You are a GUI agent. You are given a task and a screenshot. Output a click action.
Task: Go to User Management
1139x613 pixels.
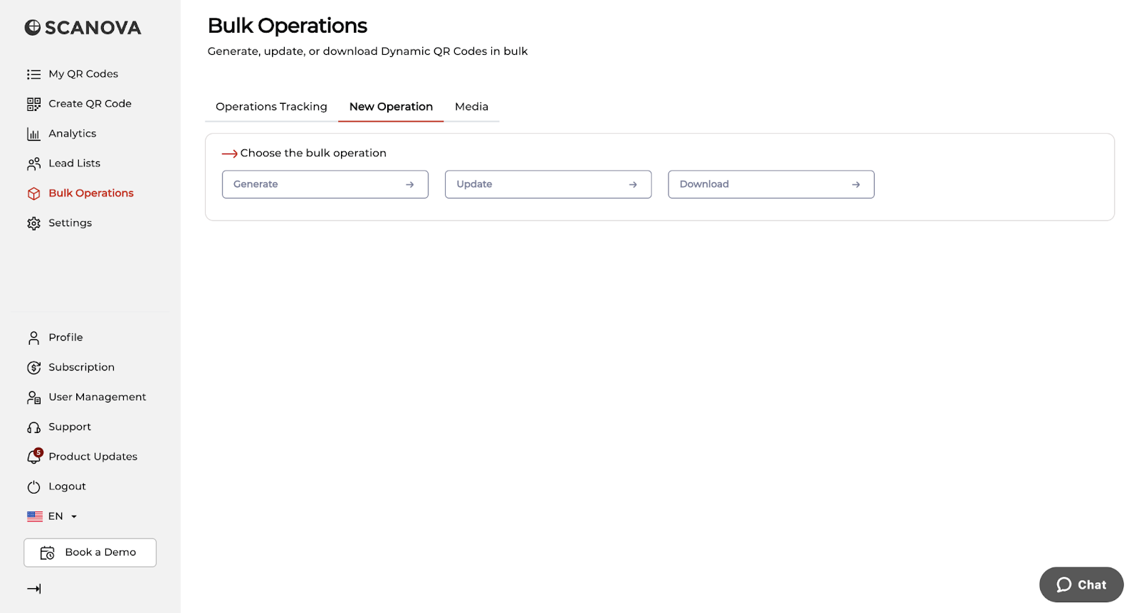coord(97,398)
